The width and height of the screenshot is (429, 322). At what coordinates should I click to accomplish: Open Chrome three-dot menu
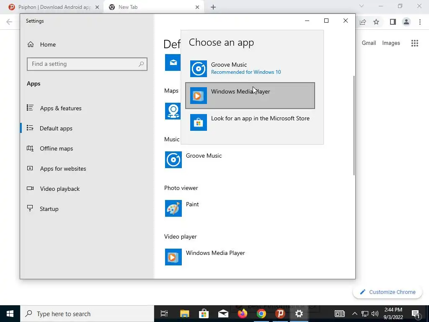click(x=420, y=22)
